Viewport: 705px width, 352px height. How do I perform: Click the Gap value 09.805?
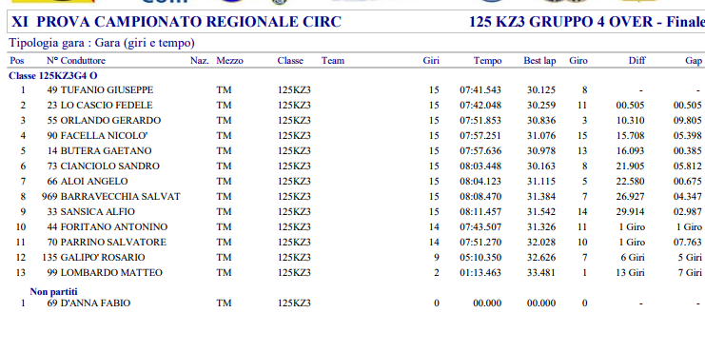coord(688,121)
